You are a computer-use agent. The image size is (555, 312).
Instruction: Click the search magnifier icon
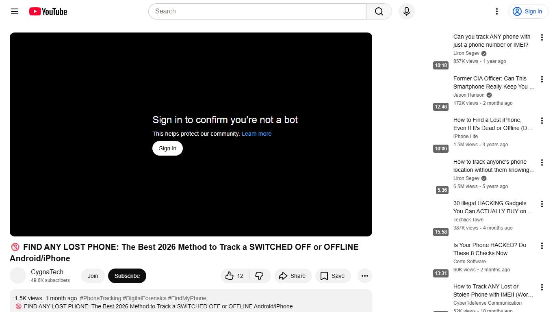[x=378, y=11]
